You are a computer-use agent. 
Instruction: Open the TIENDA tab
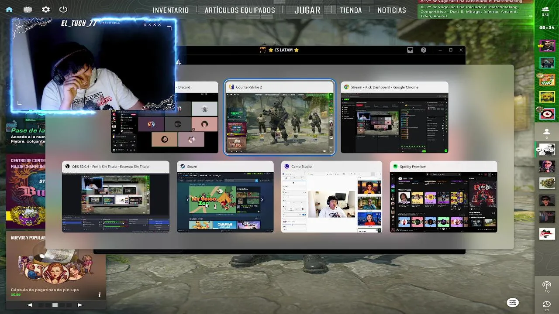351,10
